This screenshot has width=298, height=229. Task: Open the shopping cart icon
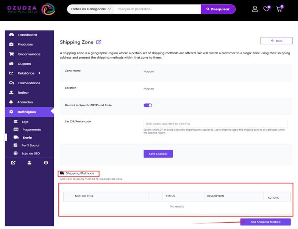click(x=279, y=9)
